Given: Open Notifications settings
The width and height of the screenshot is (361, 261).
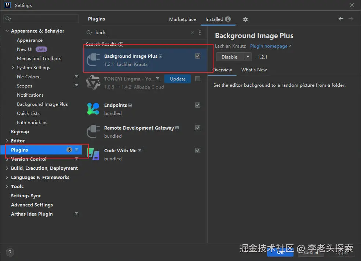Looking at the screenshot, I should (x=30, y=95).
